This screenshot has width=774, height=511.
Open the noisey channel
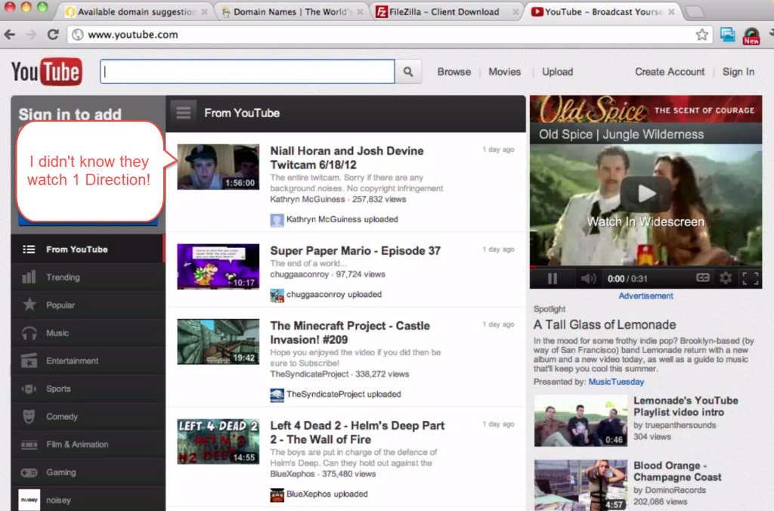click(88, 500)
